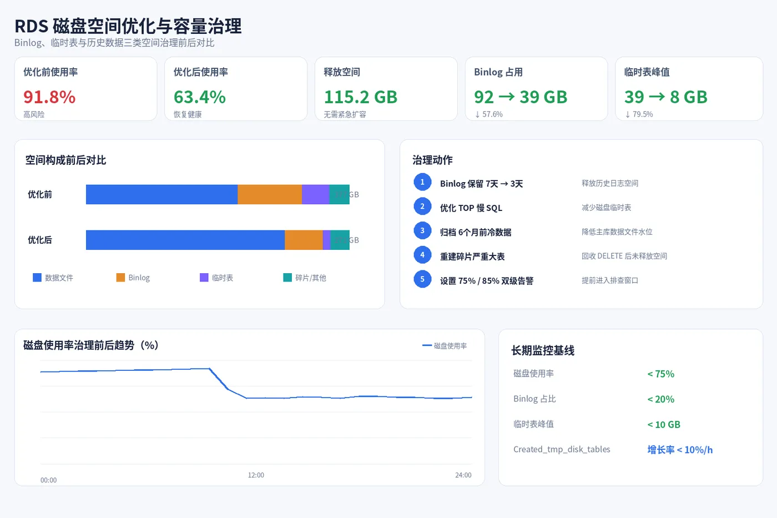The height and width of the screenshot is (518, 777).
Task: Click the 空间构成前后对比 heading
Action: (65, 160)
